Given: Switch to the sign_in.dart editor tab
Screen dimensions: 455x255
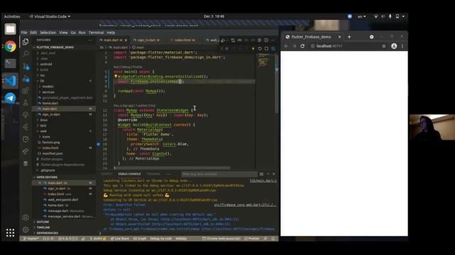Looking at the screenshot, I should (x=148, y=40).
